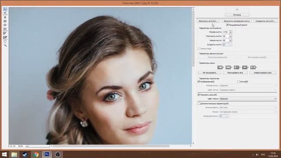The height and width of the screenshot is (158, 281).
Task: Open Google Chrome from the taskbar
Action: pyautogui.click(x=36, y=154)
